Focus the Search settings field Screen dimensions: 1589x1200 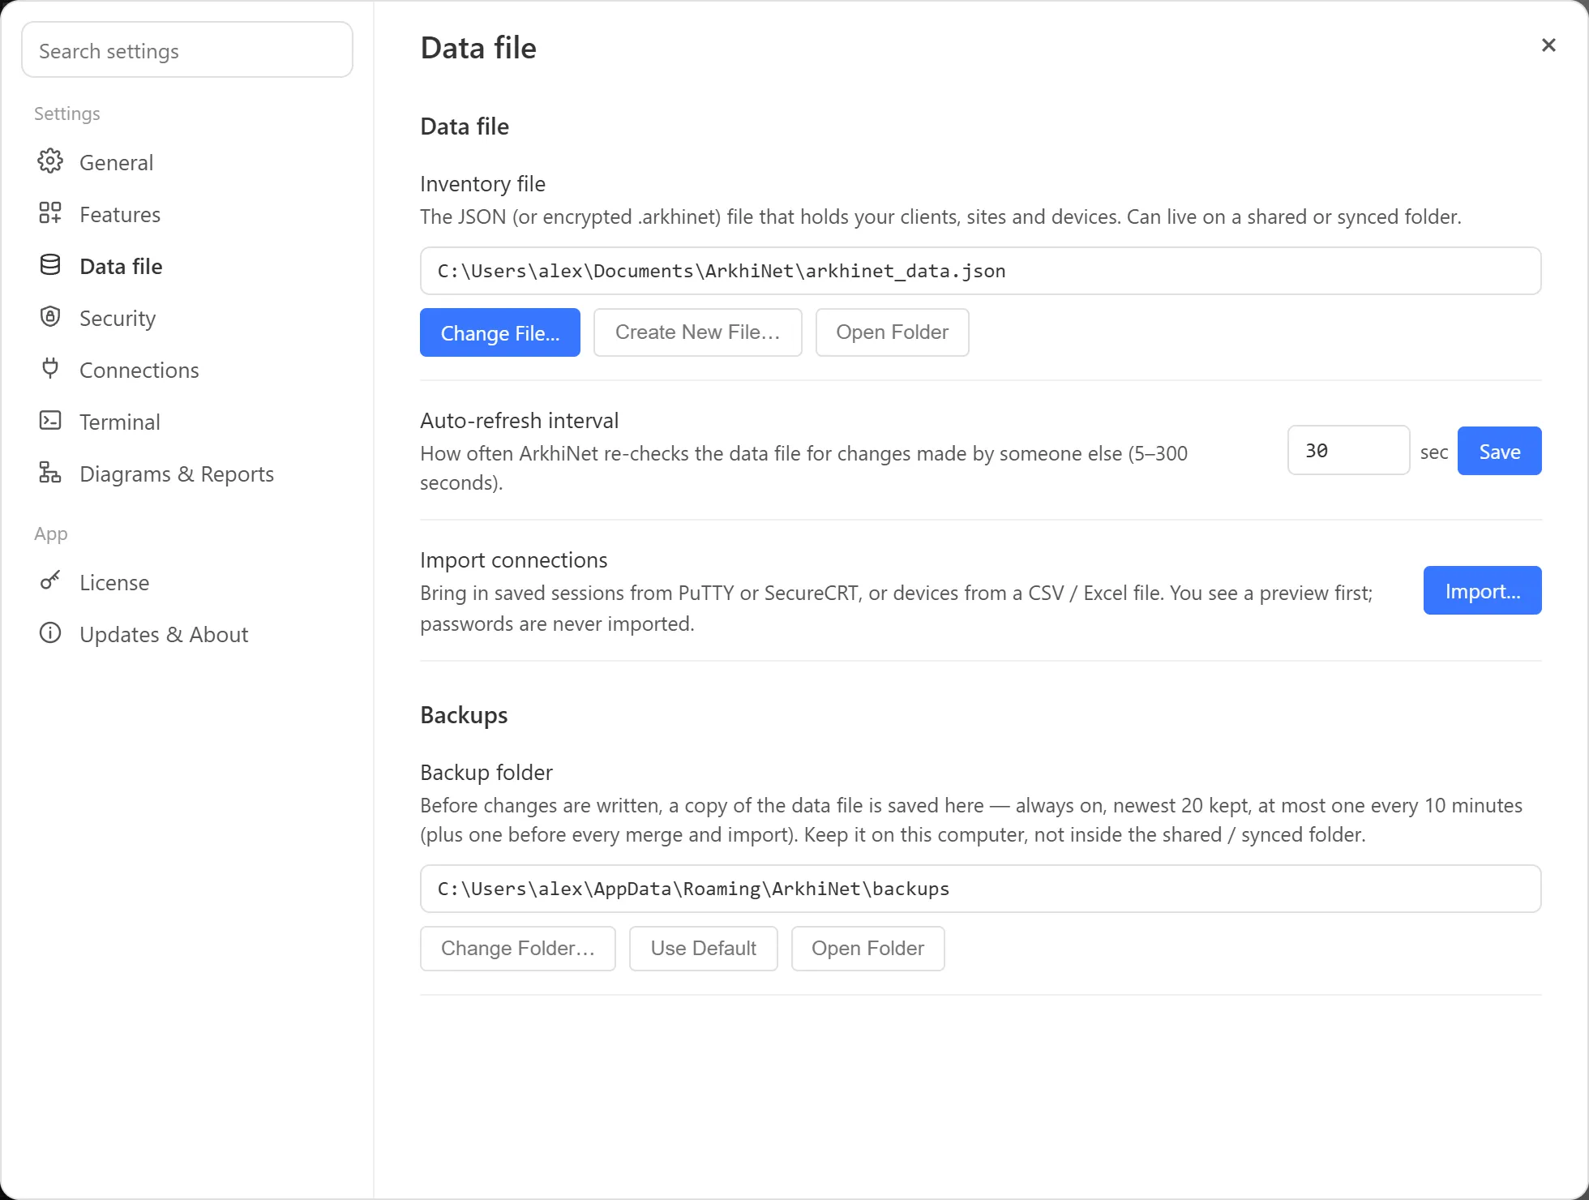pyautogui.click(x=187, y=50)
